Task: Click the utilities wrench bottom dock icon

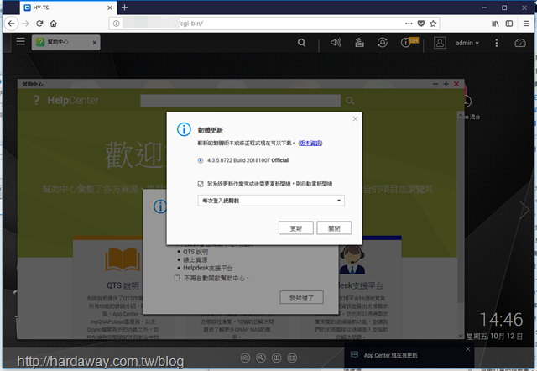Action: coord(261,358)
